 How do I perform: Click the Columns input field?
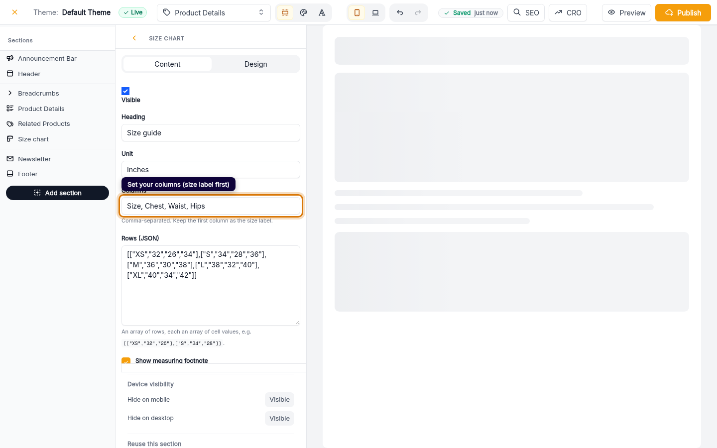coord(211,206)
